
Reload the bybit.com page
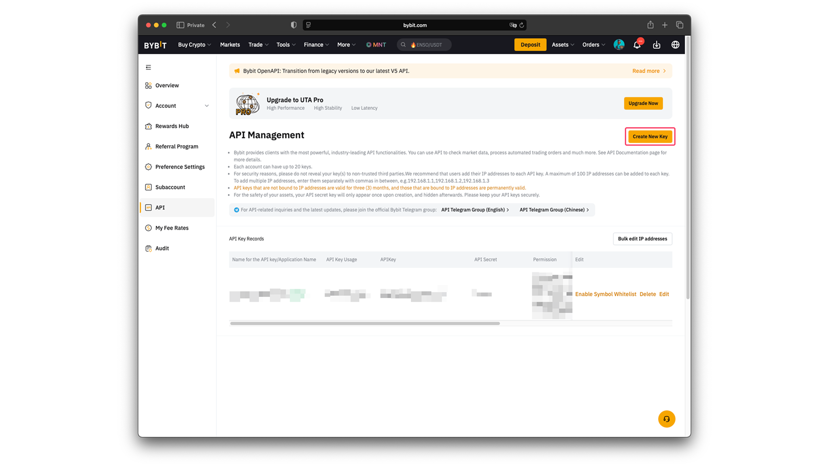point(522,25)
